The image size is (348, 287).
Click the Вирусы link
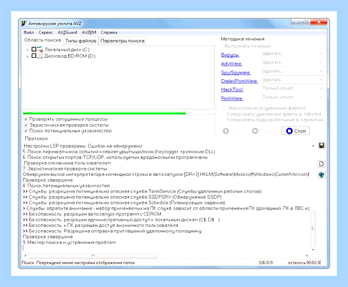tap(230, 55)
